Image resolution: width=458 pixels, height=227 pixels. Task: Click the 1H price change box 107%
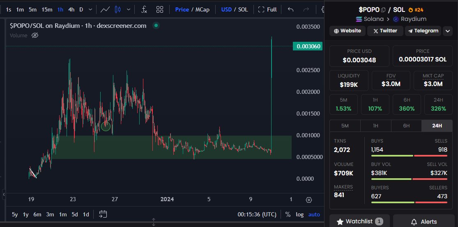(x=375, y=104)
